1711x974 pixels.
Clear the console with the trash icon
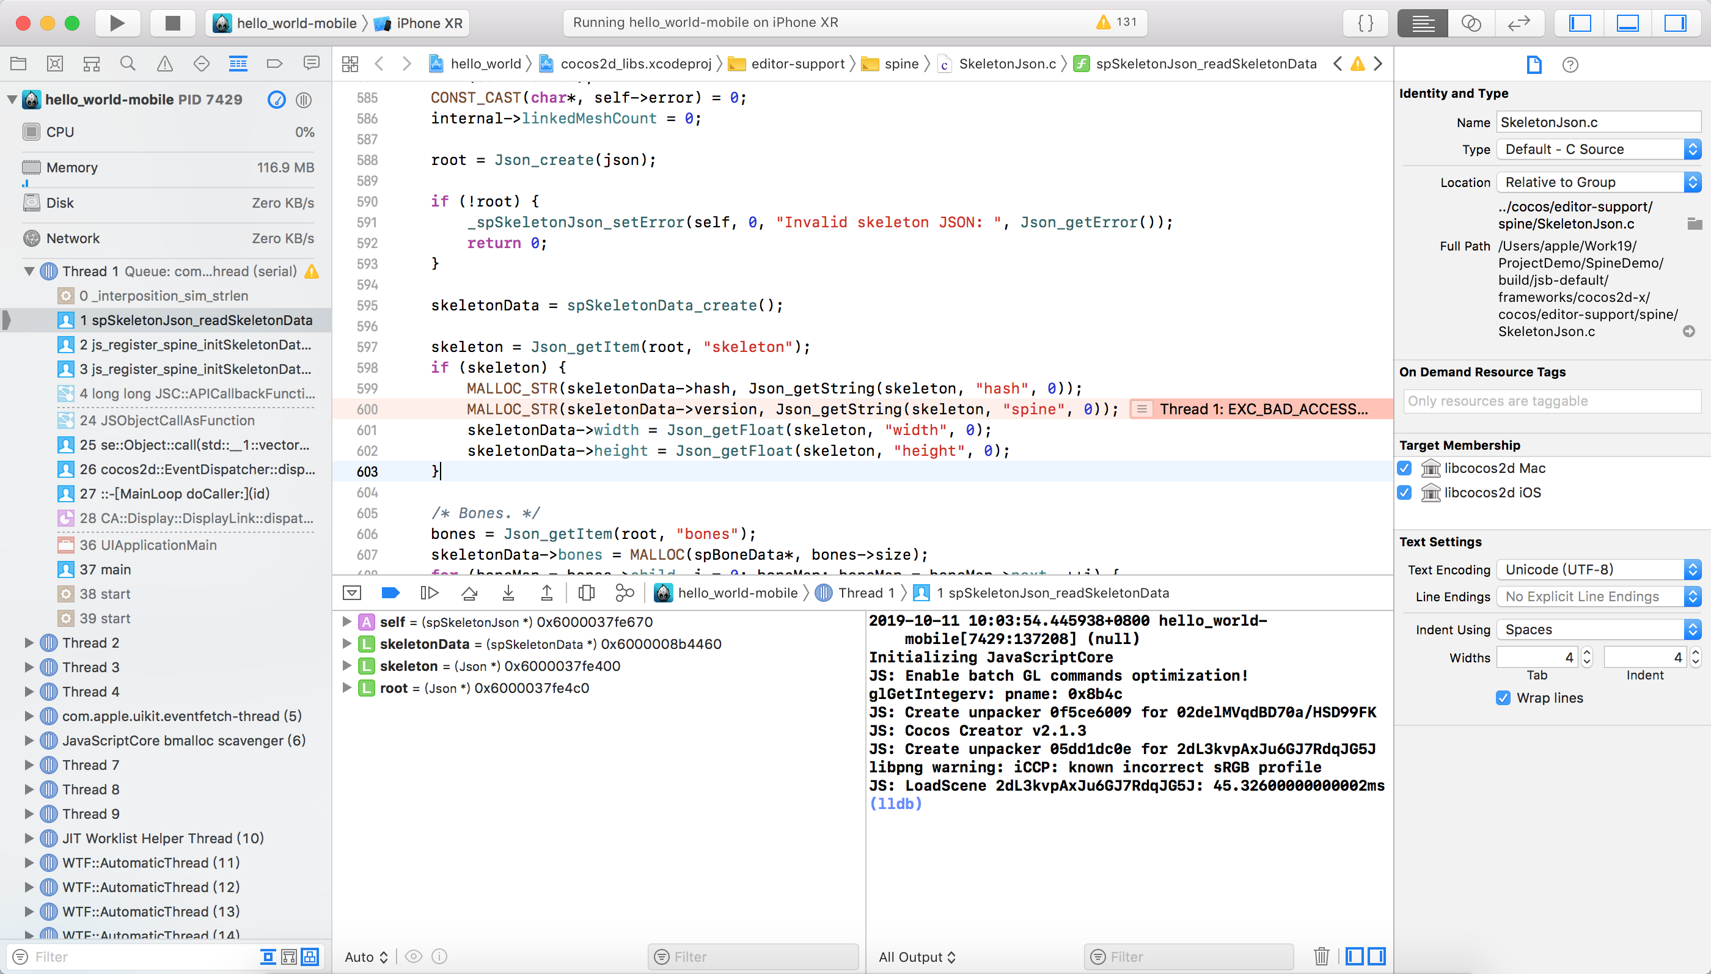1321,957
